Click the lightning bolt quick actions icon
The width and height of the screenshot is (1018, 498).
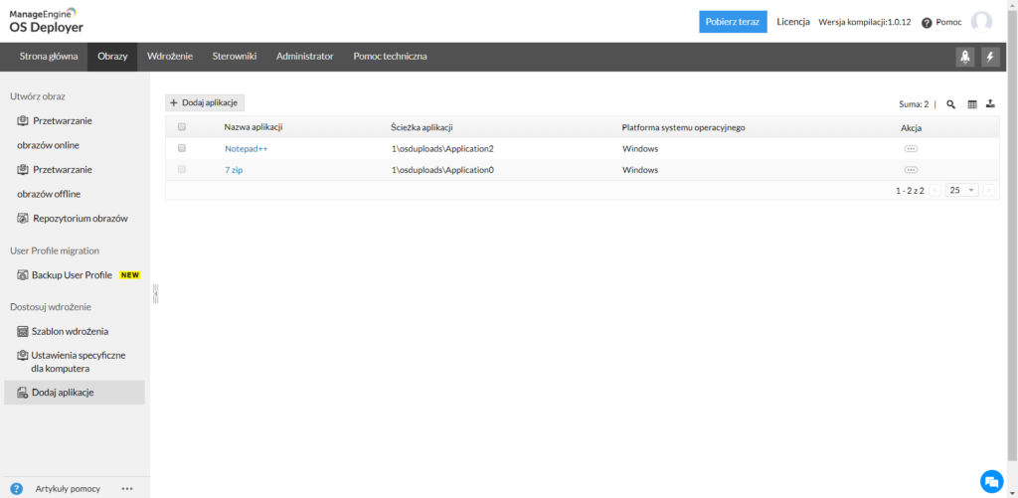(x=989, y=57)
